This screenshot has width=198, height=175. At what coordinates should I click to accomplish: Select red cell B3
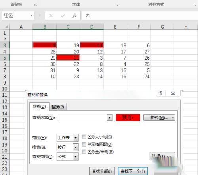pos(45,45)
